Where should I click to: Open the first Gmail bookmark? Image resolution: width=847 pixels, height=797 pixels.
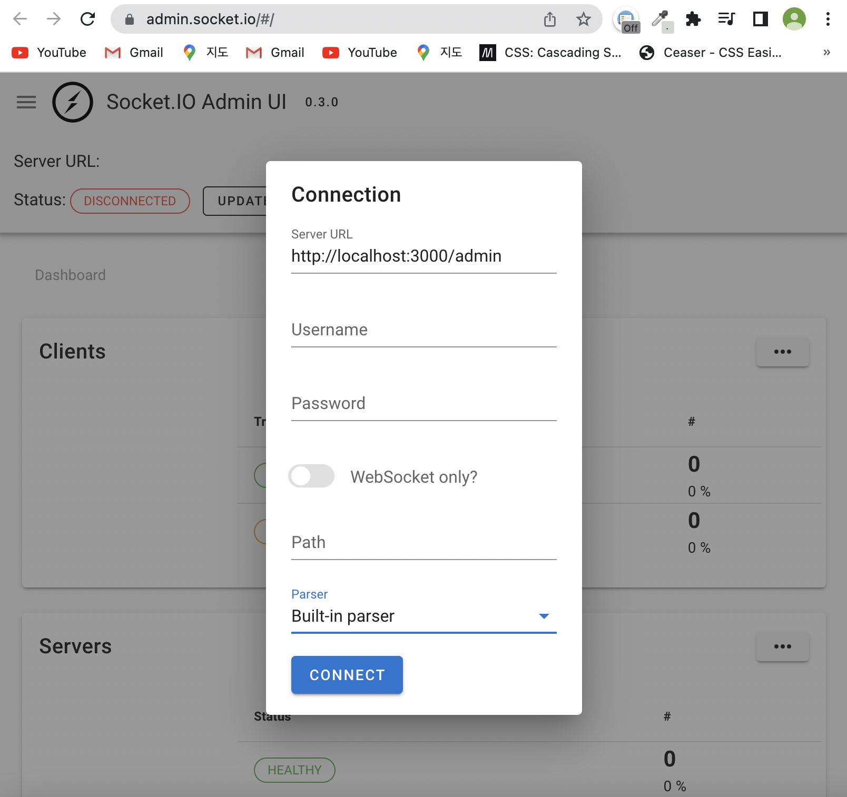[134, 53]
